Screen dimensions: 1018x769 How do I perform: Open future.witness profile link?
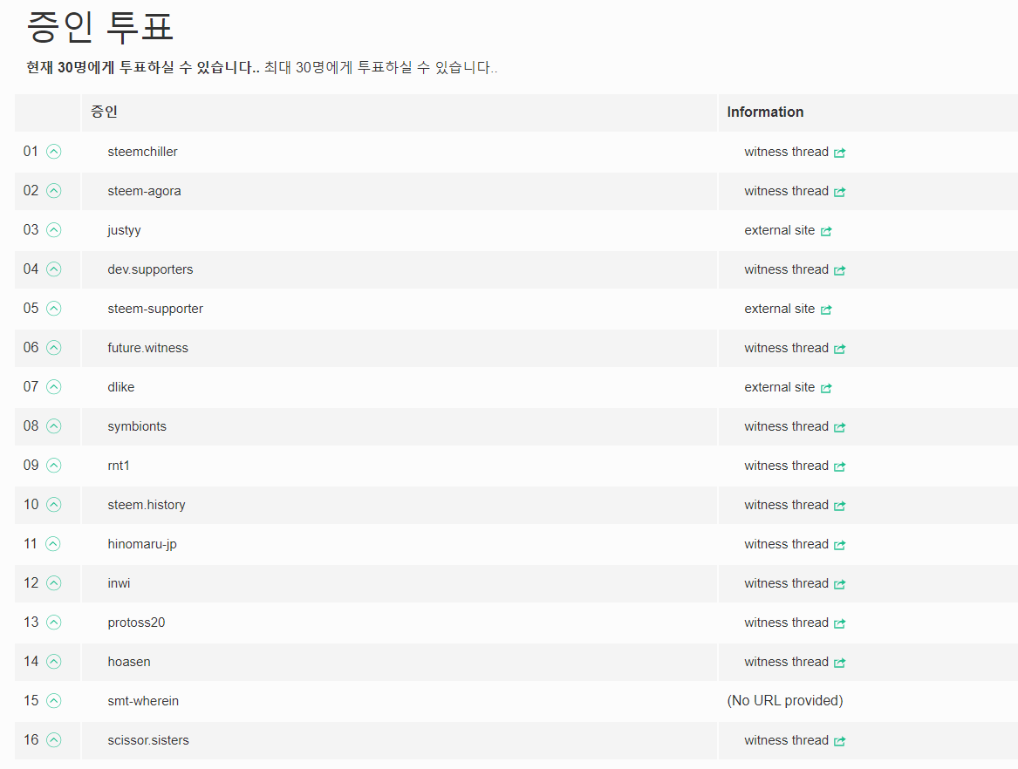pos(147,348)
